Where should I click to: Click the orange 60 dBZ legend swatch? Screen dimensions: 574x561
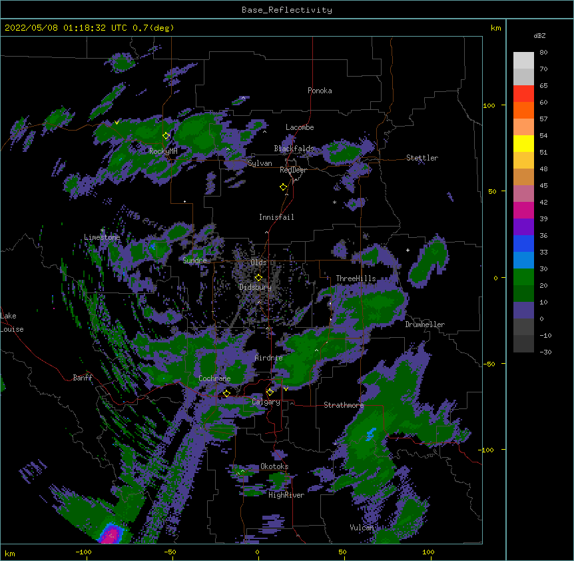point(523,110)
